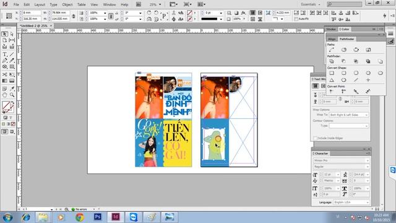Toggle Include Inside Edges checkbox
Screen dimensions: 396x223
pyautogui.click(x=315, y=138)
